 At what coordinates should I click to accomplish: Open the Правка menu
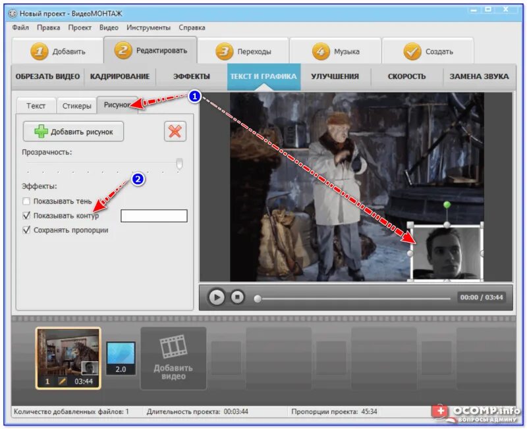[48, 28]
